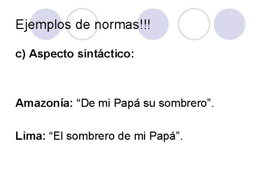Select the bold word "sintáctico:"
This screenshot has height=193, width=258.
[106, 54]
